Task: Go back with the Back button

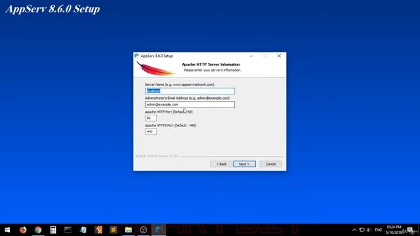Action: click(x=222, y=164)
